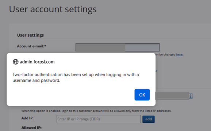Click the redacted field left of info icon
Viewport: 211px width, 131px height.
[x=172, y=96]
